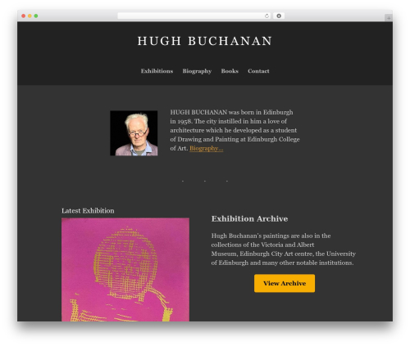This screenshot has height=346, width=410.
Task: Select the Exhibition Archive heading
Action: (x=249, y=218)
